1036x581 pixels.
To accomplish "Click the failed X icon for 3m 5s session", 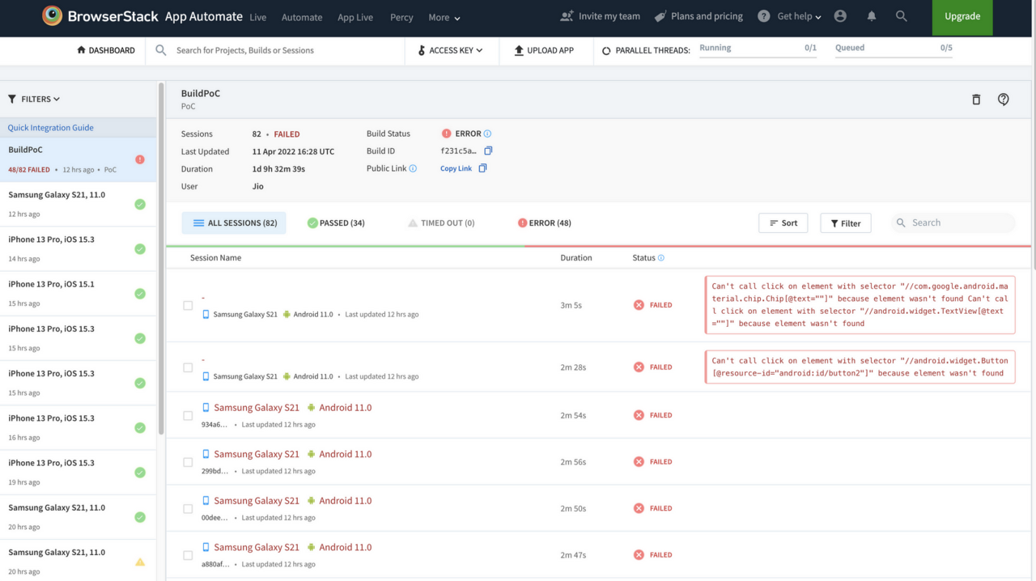I will (639, 305).
